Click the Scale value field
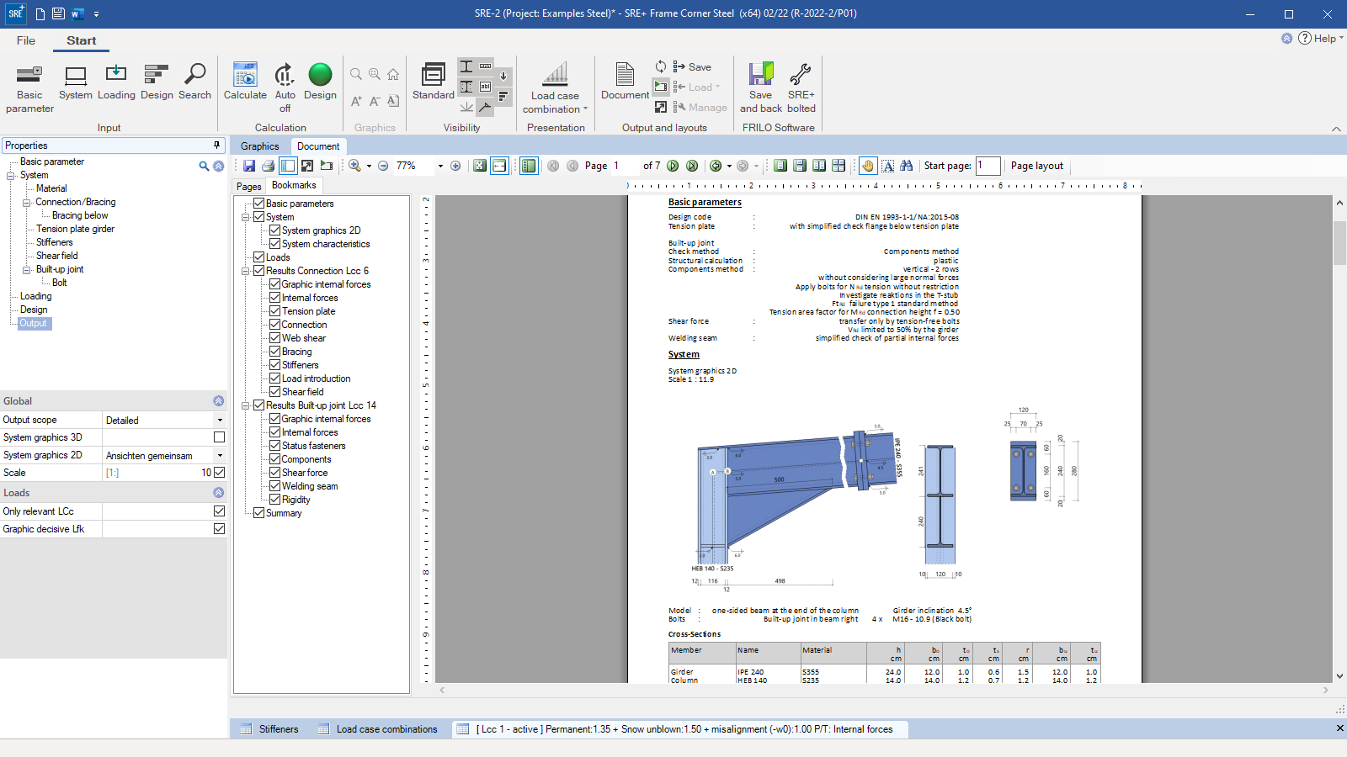This screenshot has width=1347, height=757. pyautogui.click(x=157, y=473)
